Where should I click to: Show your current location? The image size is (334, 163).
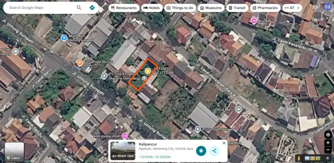(x=328, y=135)
